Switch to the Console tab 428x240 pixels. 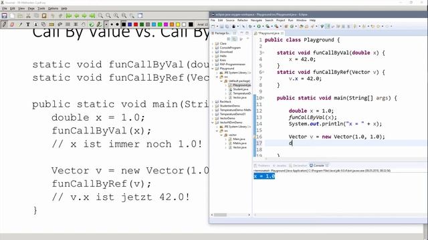[x=318, y=165]
